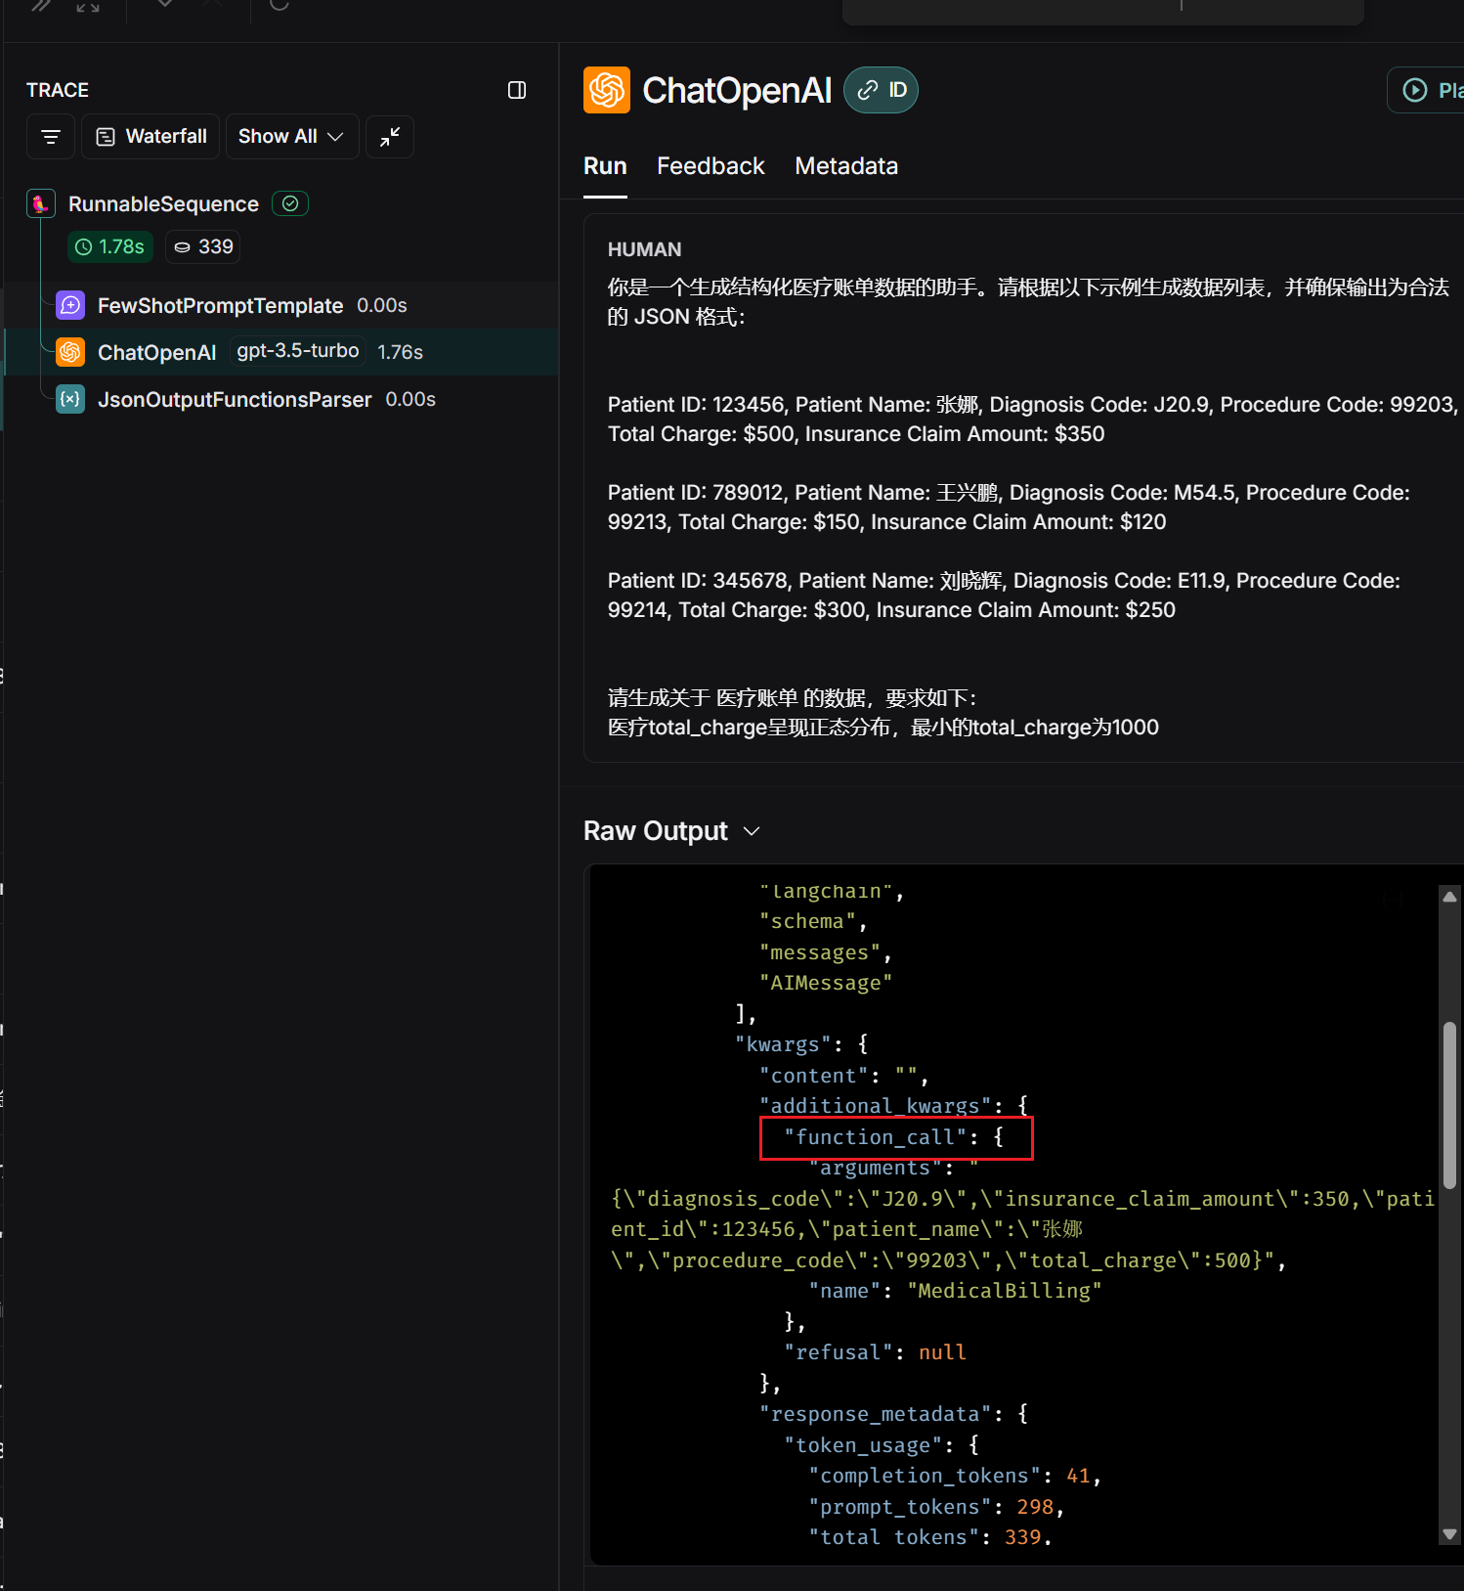This screenshot has height=1591, width=1464.
Task: Select the RunnableSequence root run
Action: (163, 204)
